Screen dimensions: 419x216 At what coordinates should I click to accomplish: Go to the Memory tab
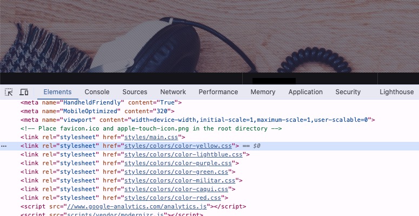point(263,92)
